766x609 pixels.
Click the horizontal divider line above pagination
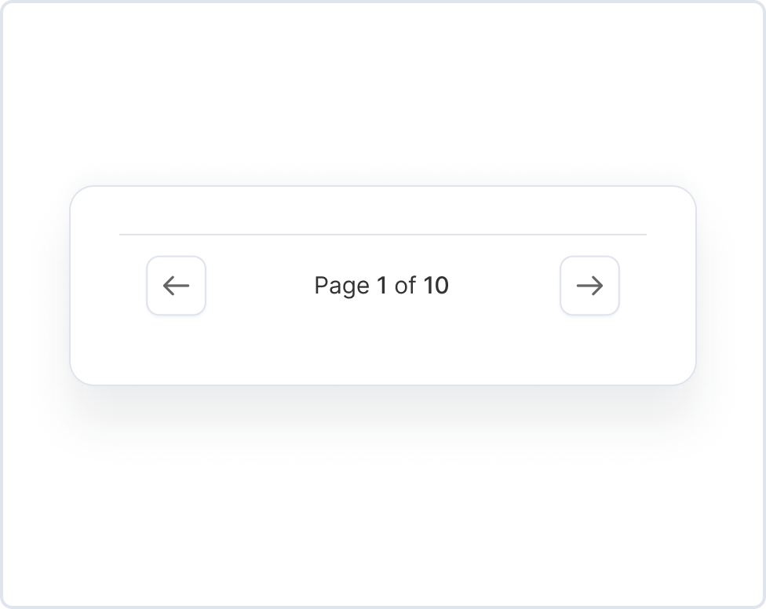[x=383, y=234]
